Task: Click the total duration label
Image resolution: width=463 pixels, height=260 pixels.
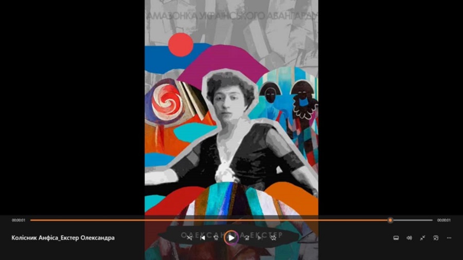Action: (x=444, y=220)
